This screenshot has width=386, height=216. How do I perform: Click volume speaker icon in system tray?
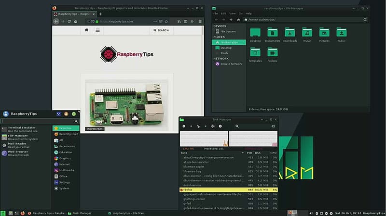coord(311,213)
